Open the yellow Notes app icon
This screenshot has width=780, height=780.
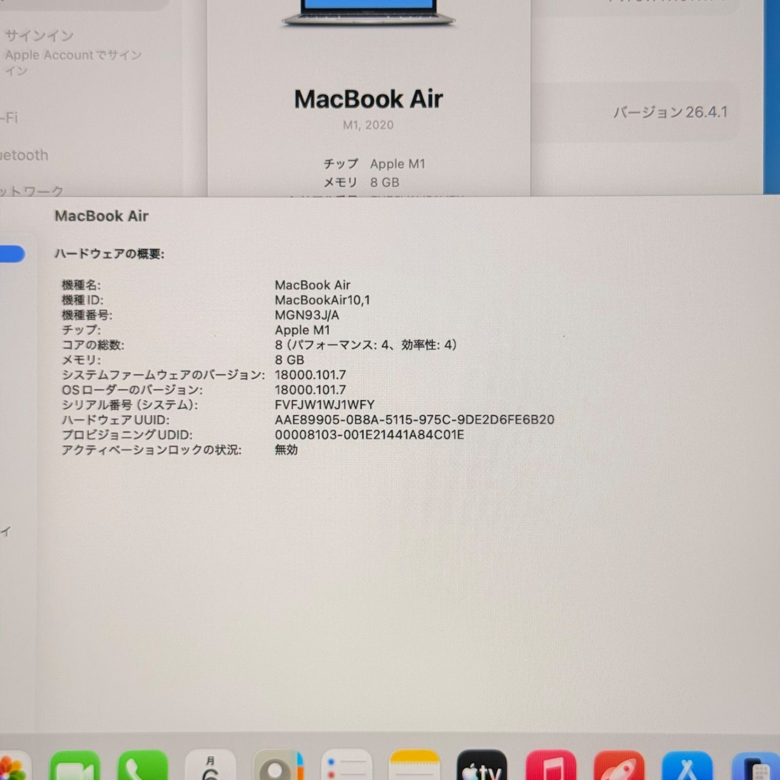pos(414,765)
